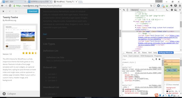
Task: Click the Styles filter input
Action: point(136,59)
